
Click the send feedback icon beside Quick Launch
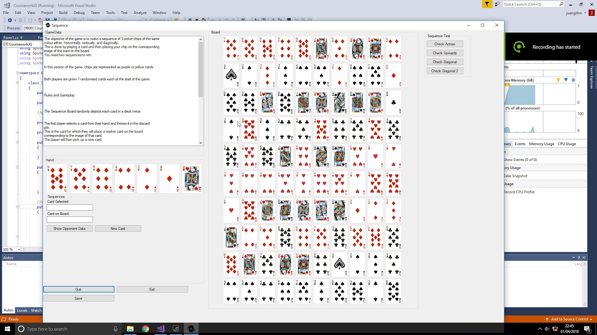click(497, 4)
